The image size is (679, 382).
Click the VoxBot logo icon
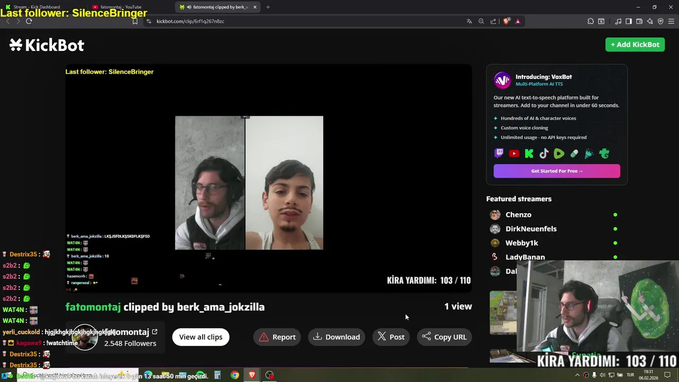502,80
